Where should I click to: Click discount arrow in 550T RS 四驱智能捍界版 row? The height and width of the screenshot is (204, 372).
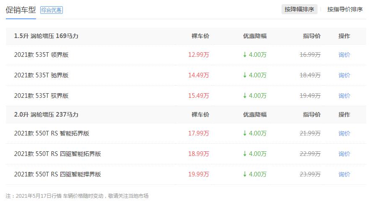coord(245,174)
